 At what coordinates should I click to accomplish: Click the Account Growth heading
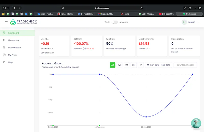pyautogui.click(x=53, y=63)
